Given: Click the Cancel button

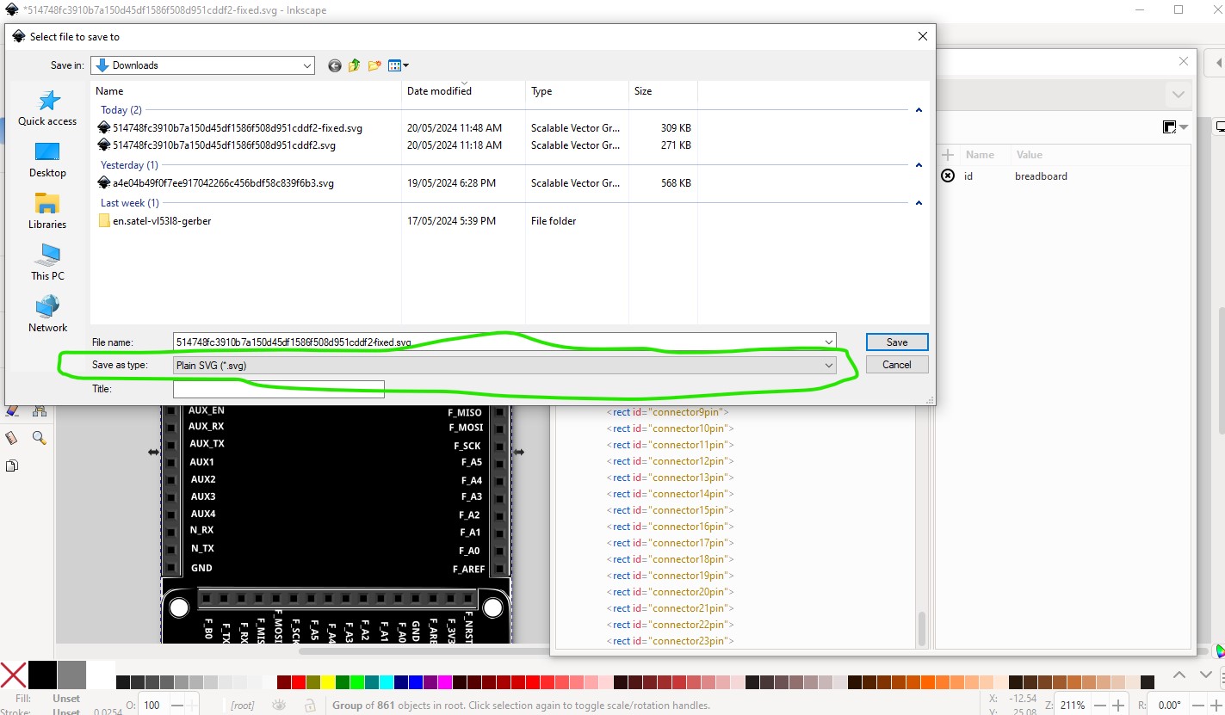Looking at the screenshot, I should (x=897, y=365).
